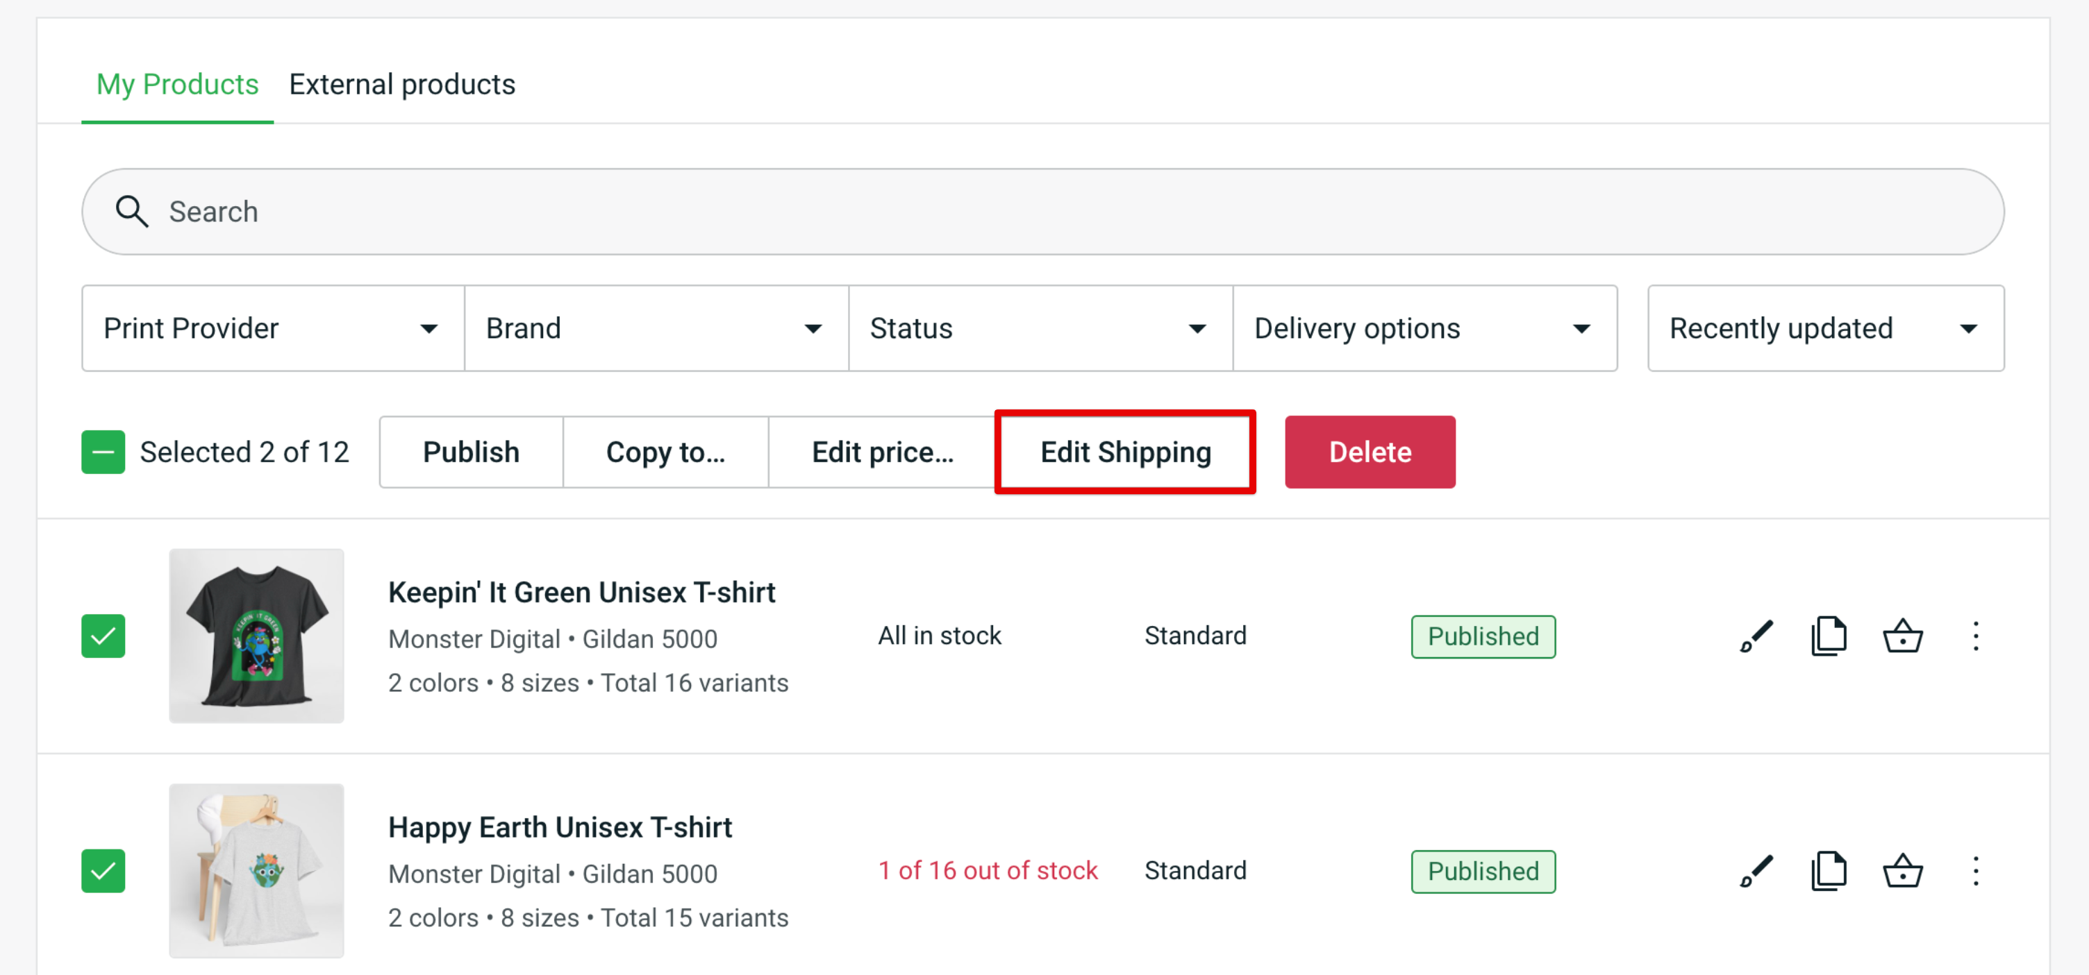The width and height of the screenshot is (2089, 975).
Task: Publish the selected products
Action: (470, 452)
